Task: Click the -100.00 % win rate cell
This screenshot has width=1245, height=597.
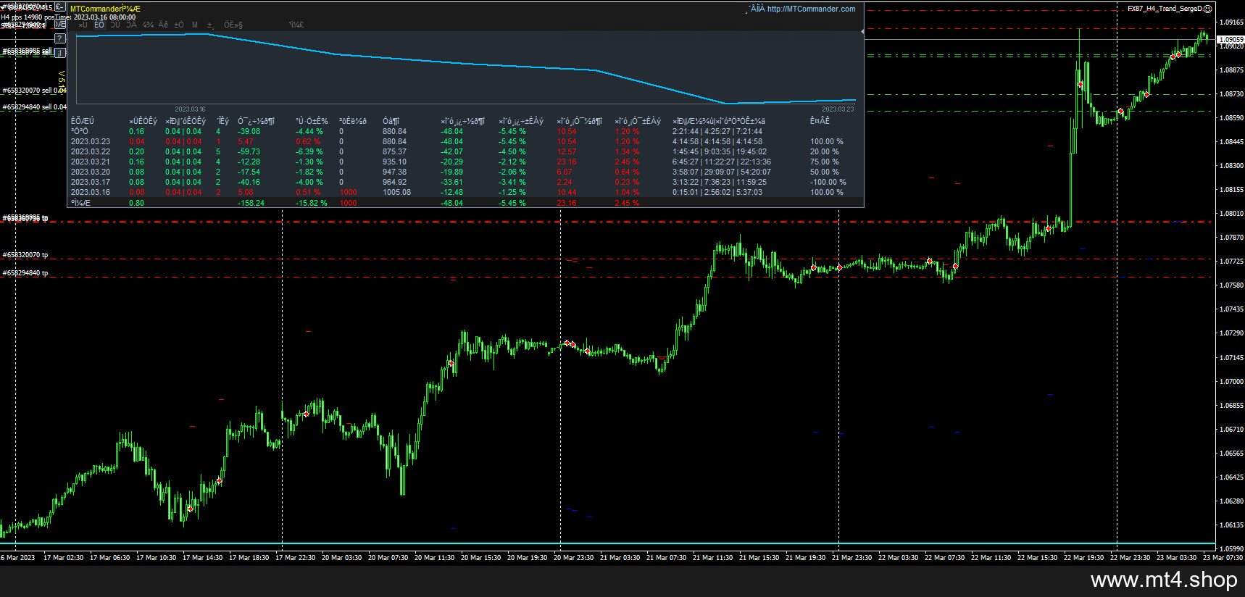Action: [x=828, y=183]
